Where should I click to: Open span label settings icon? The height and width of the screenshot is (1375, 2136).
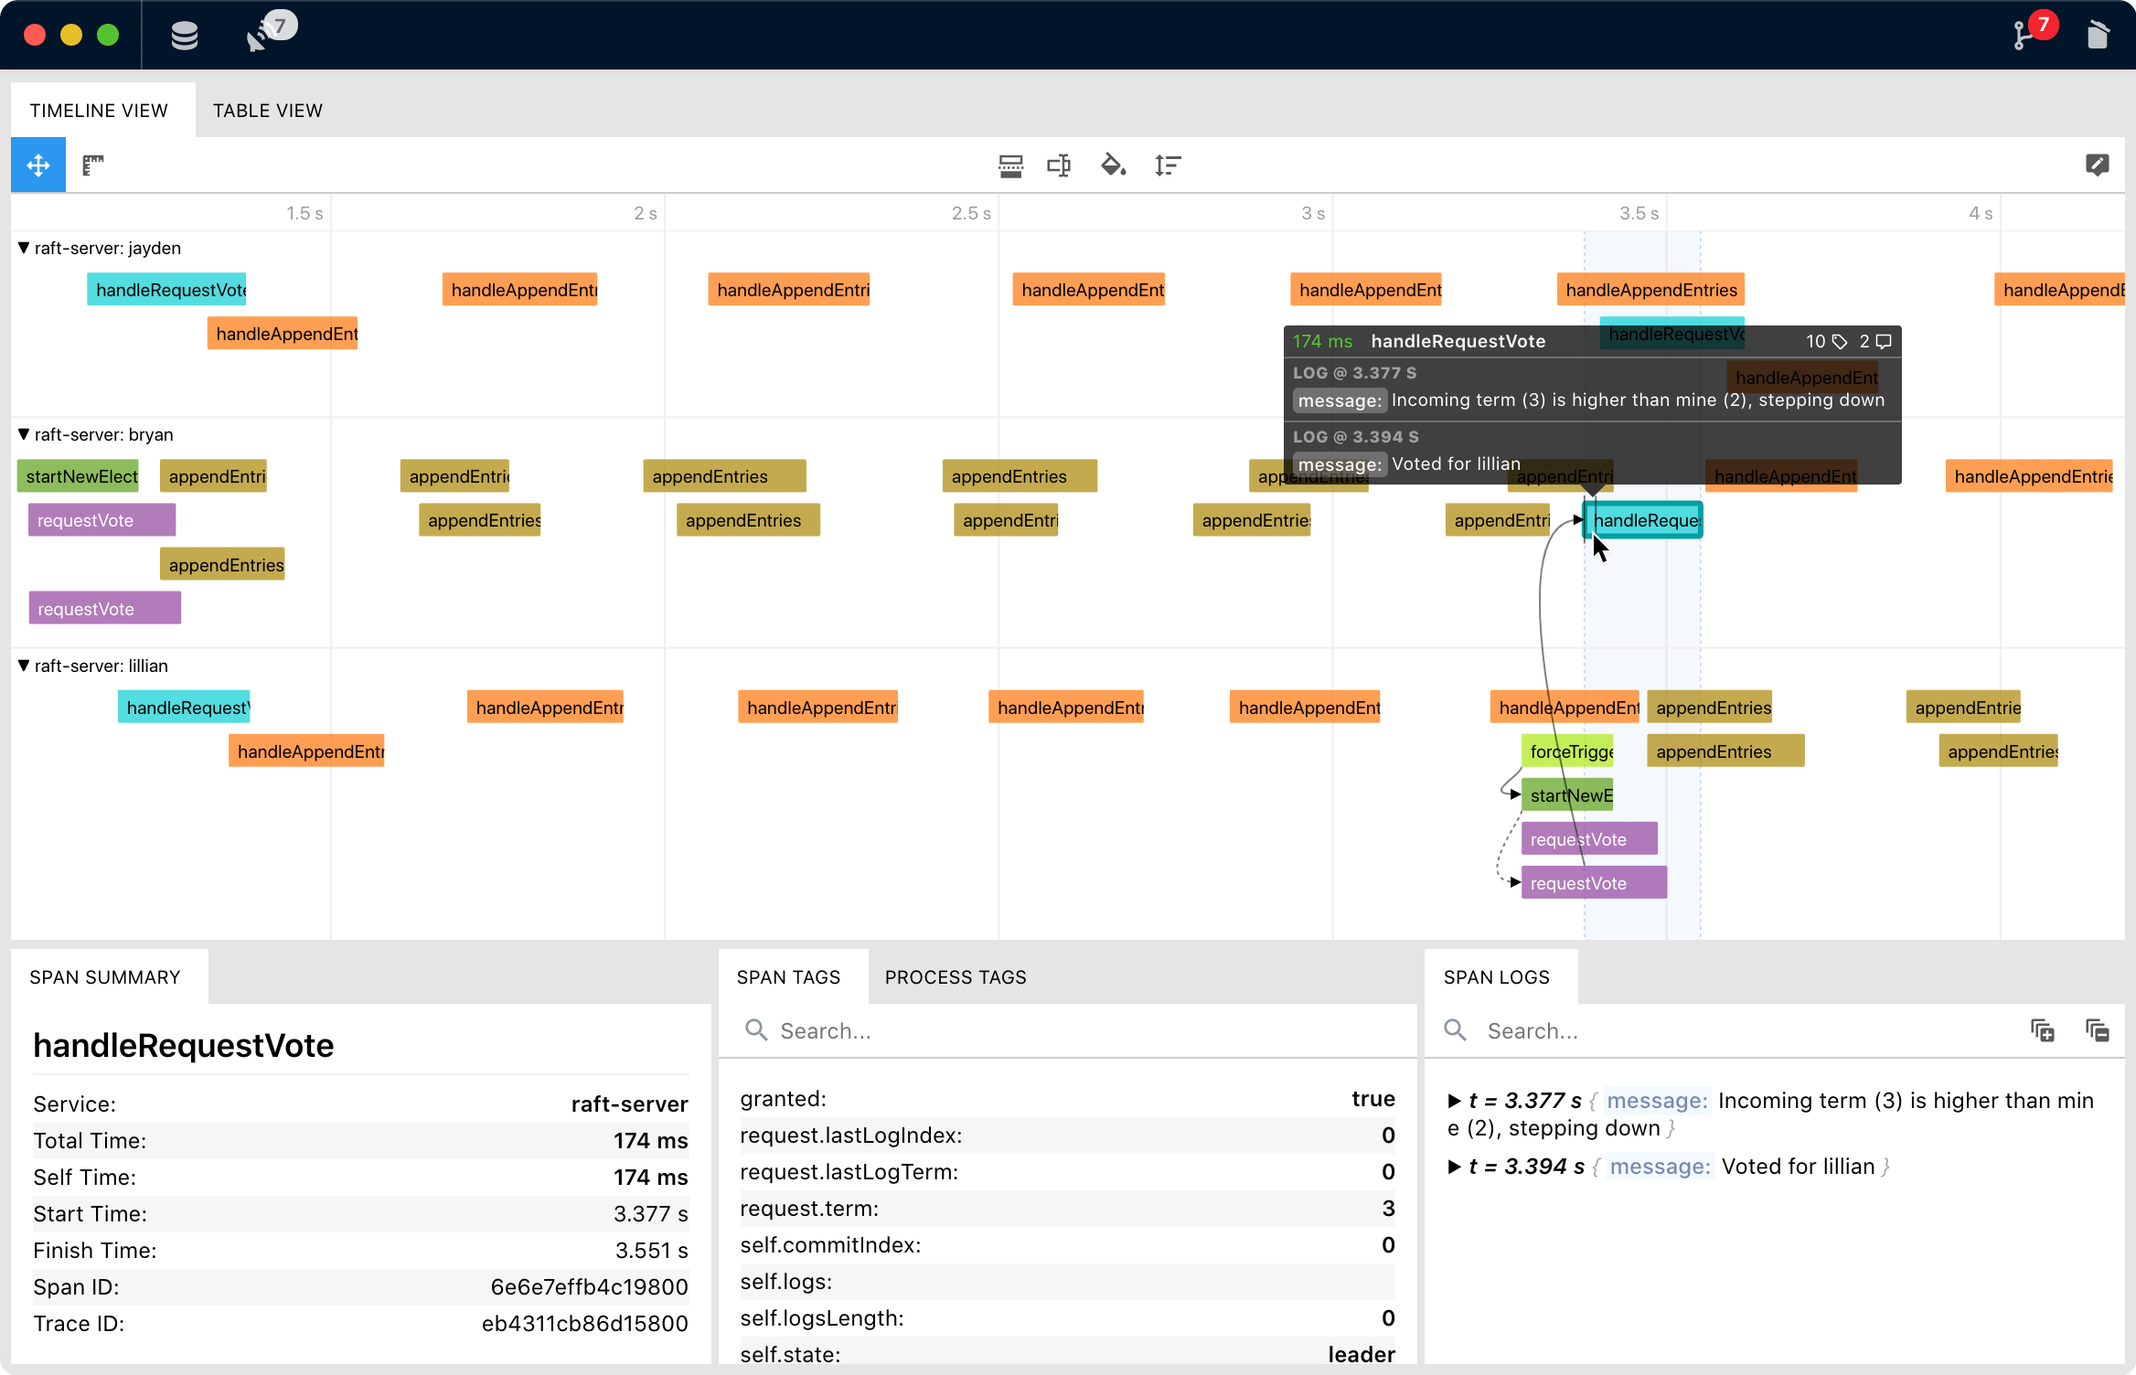[x=1059, y=165]
